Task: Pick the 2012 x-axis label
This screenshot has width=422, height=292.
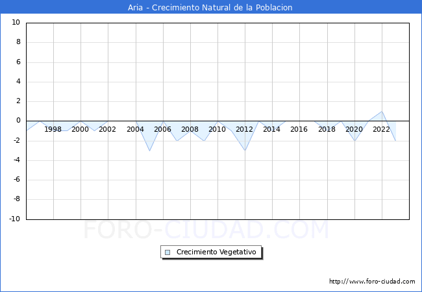Action: tap(244, 129)
